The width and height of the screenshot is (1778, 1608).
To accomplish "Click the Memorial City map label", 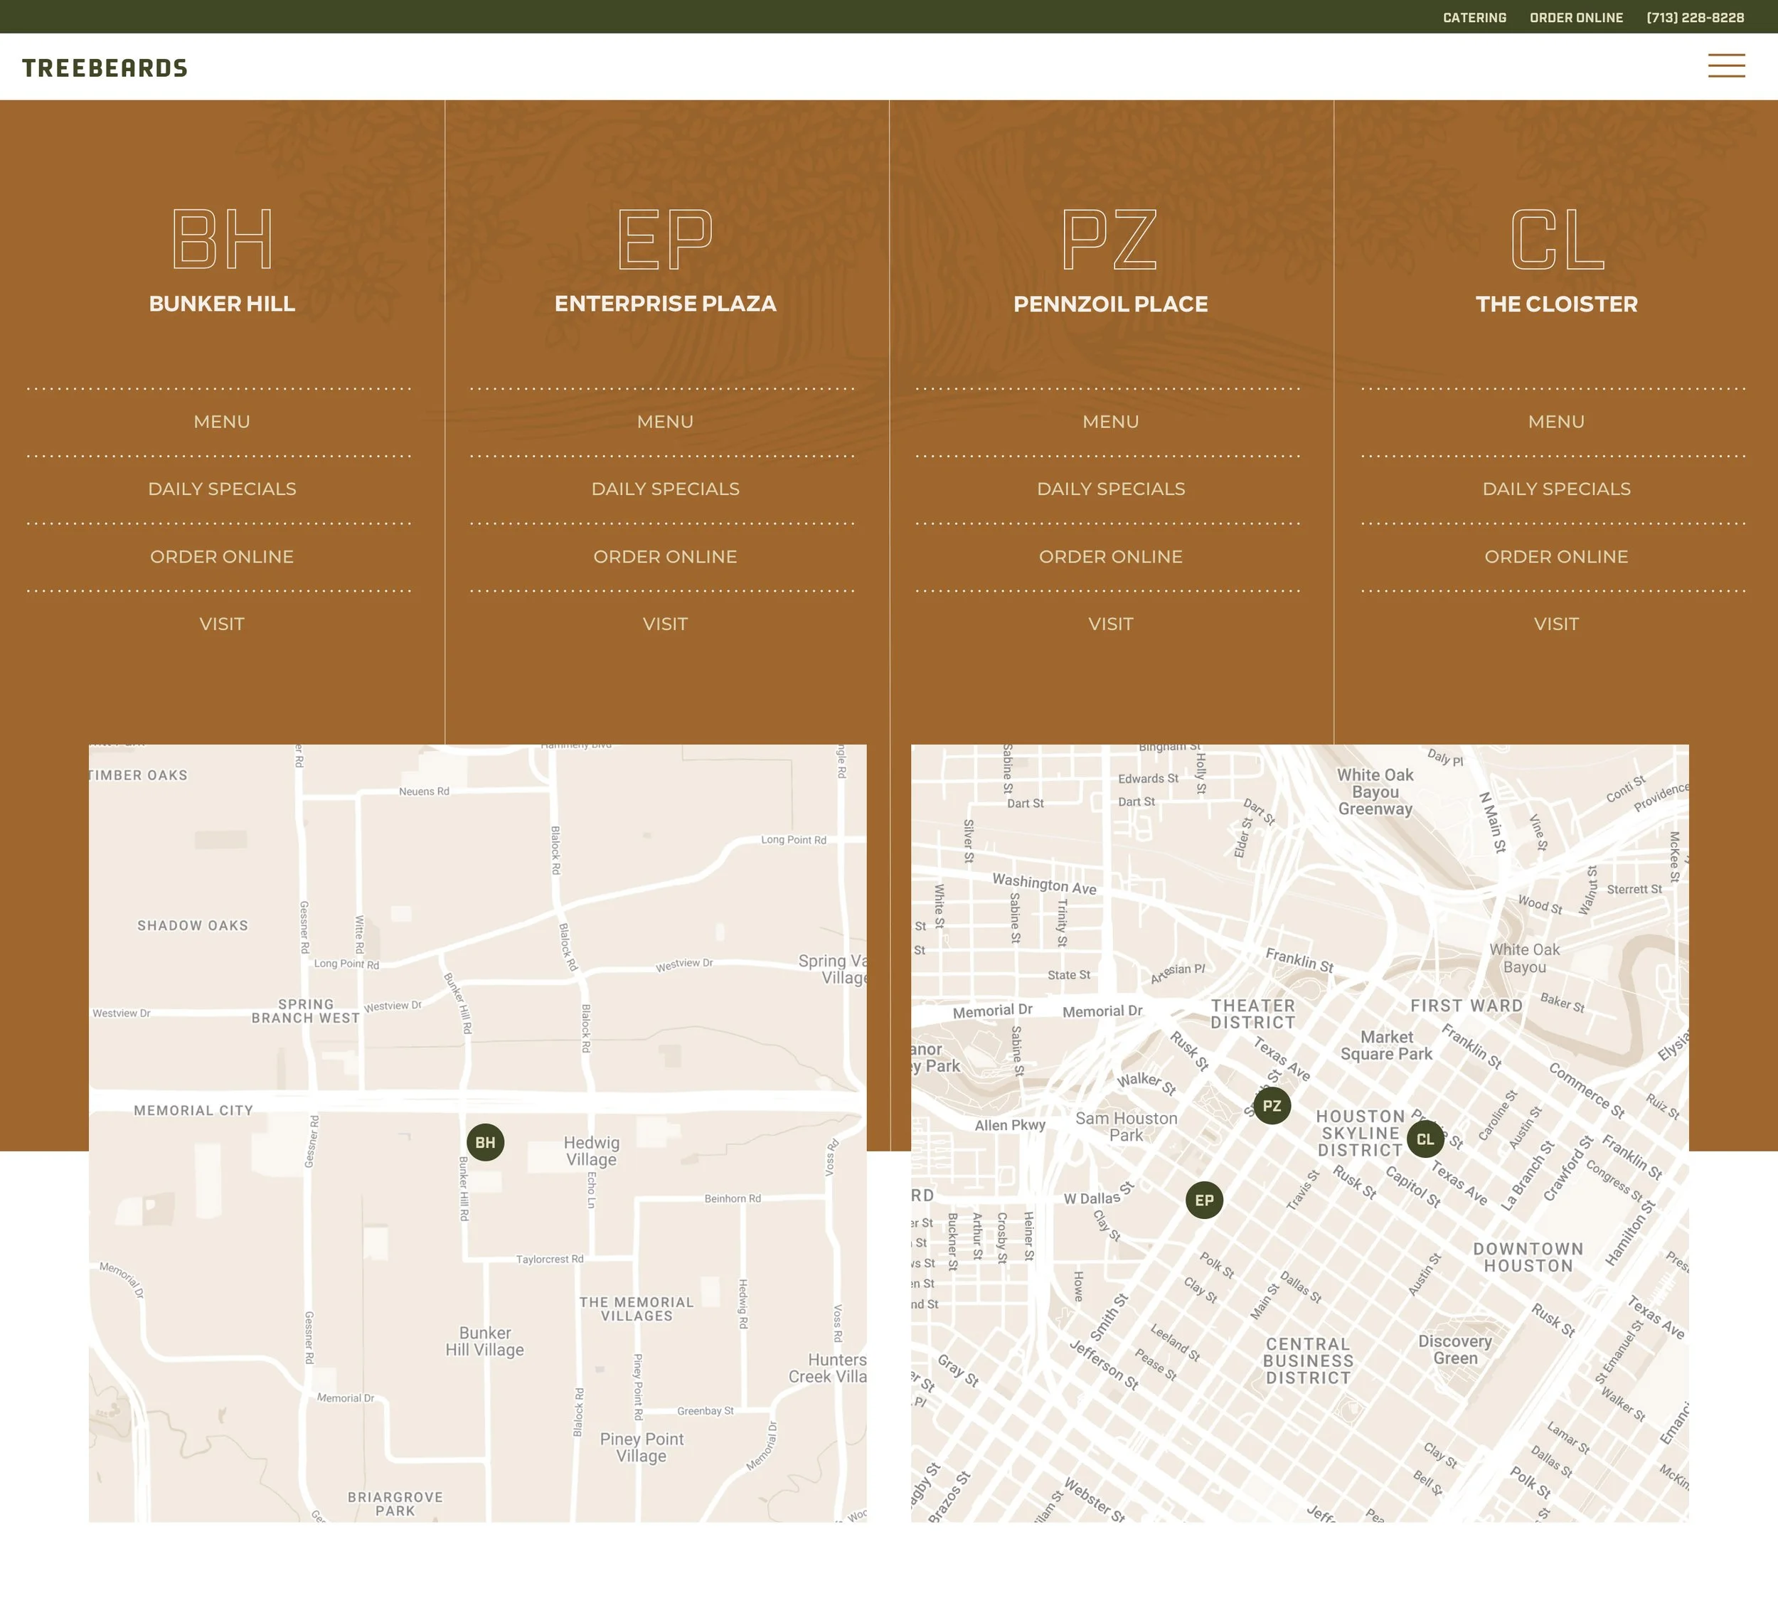I will pos(193,1110).
